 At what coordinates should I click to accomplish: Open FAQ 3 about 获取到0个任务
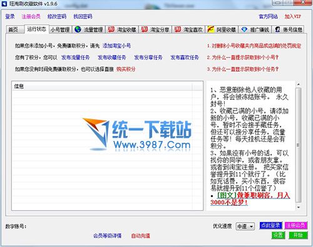click(243, 69)
